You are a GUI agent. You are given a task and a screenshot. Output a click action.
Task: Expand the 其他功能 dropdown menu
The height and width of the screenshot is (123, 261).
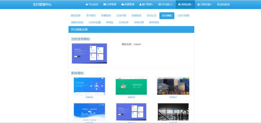[205, 5]
